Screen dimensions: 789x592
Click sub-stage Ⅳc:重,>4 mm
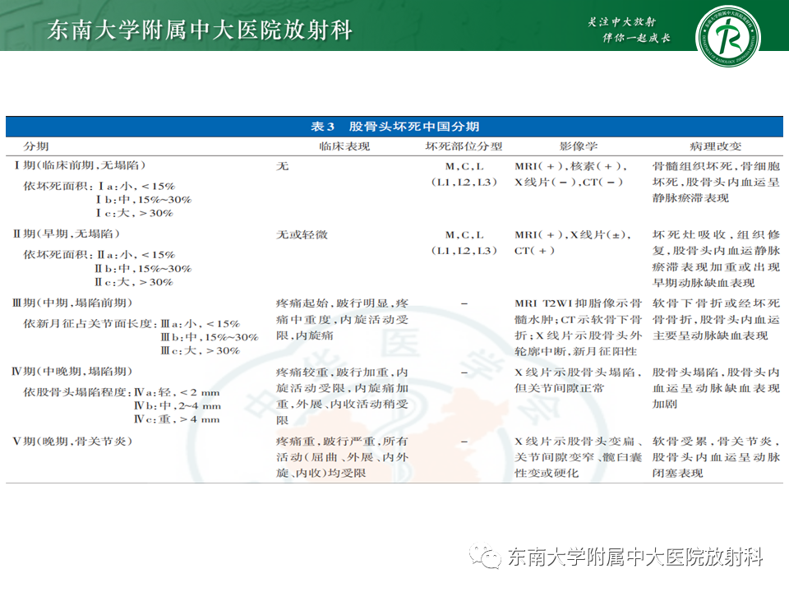[x=178, y=420]
